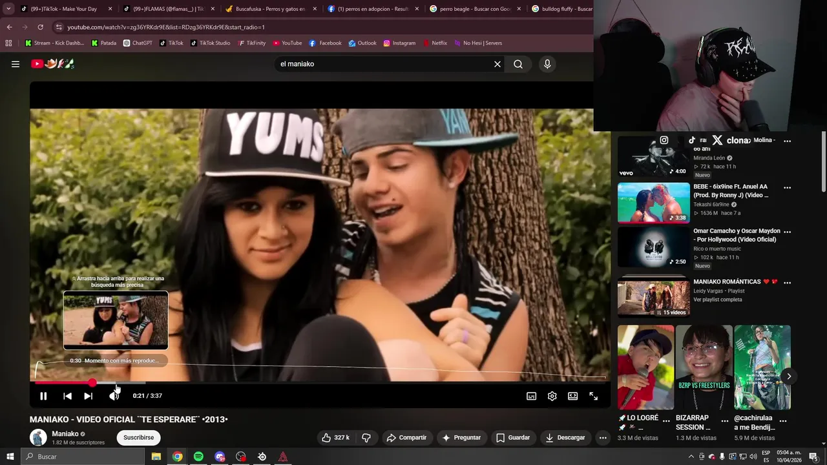
Task: Open MANIAKO ROMÁNTICAS playlist
Action: 653,296
